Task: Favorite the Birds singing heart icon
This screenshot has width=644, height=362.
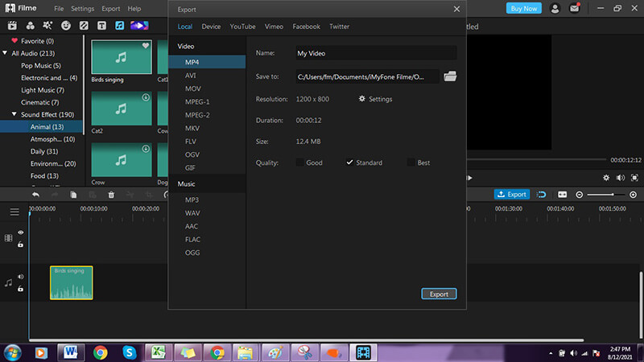Action: point(146,46)
